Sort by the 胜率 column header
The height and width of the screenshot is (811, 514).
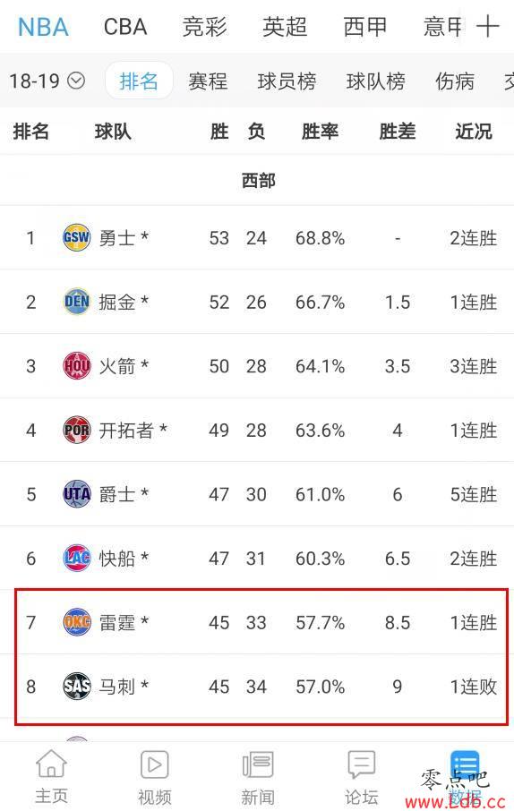[320, 132]
